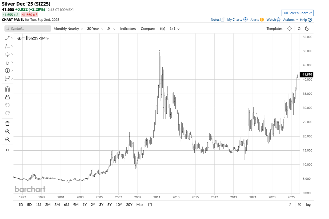
Task: Click in the Symbol search field
Action: coord(28,29)
